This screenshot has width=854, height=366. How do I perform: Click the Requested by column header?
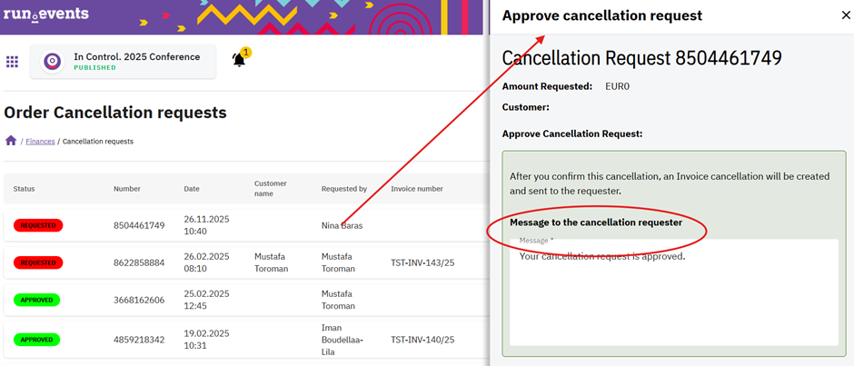click(344, 189)
